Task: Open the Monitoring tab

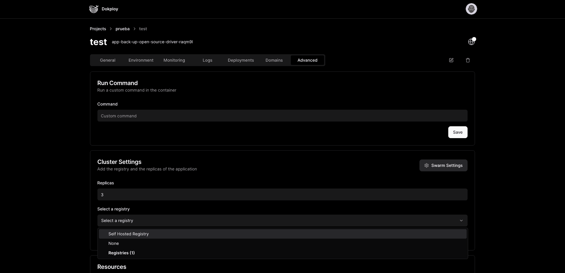Action: click(174, 60)
